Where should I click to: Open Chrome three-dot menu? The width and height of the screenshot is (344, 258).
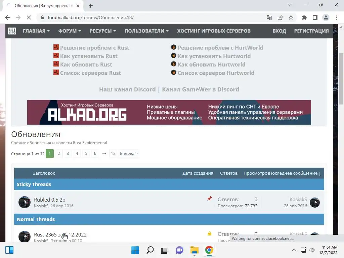tap(337, 17)
